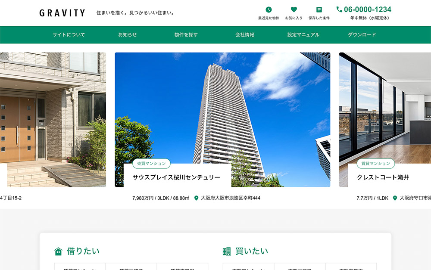Open the ダウンロード menu item
This screenshot has width=431, height=270.
click(362, 34)
